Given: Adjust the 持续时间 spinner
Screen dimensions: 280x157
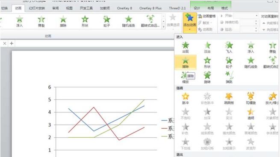Looking at the screenshot, I should (x=256, y=23).
